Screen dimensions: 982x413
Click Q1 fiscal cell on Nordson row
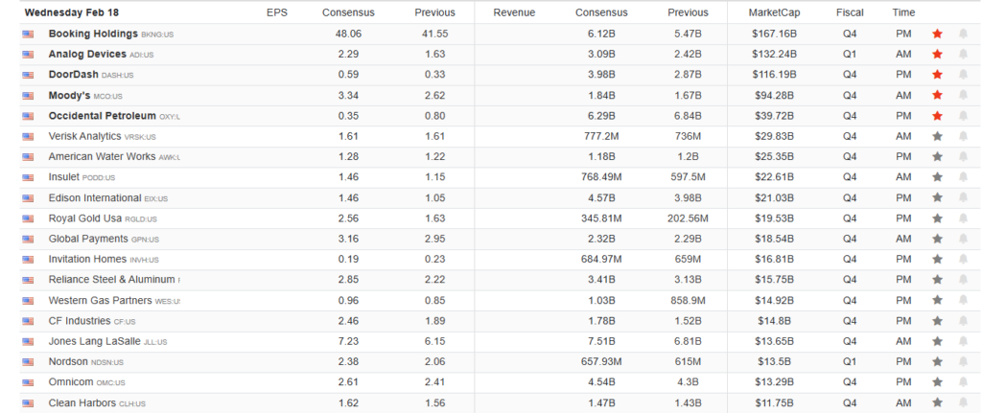point(850,361)
